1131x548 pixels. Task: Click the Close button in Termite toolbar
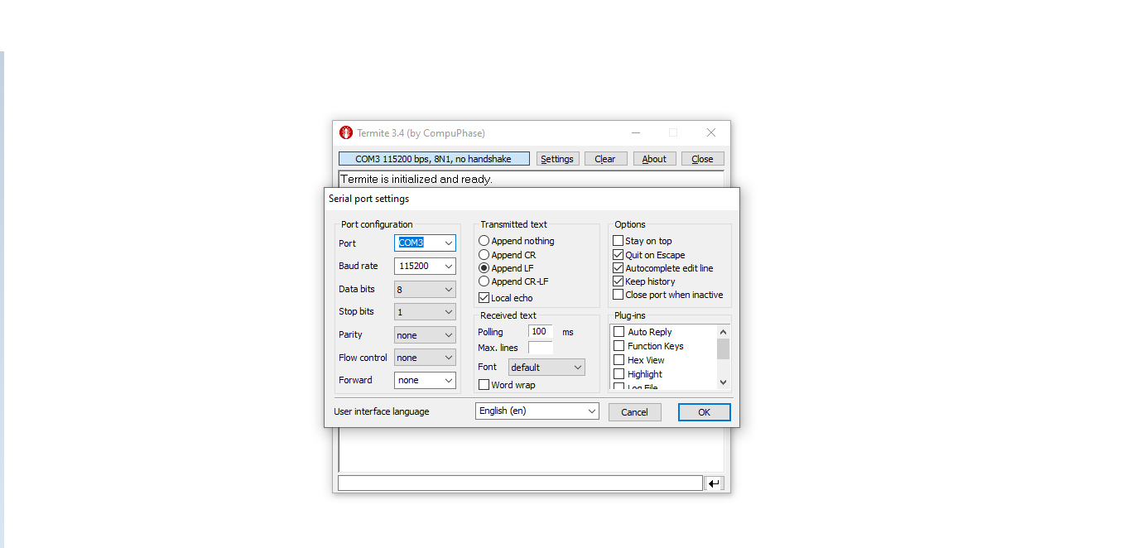point(702,158)
